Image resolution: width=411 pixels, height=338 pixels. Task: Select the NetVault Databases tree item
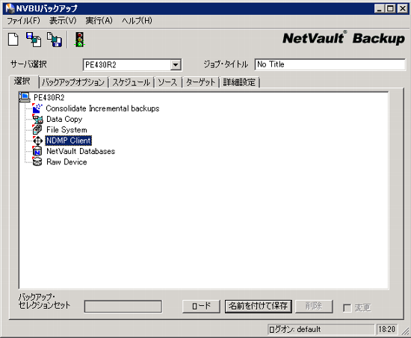(x=81, y=151)
